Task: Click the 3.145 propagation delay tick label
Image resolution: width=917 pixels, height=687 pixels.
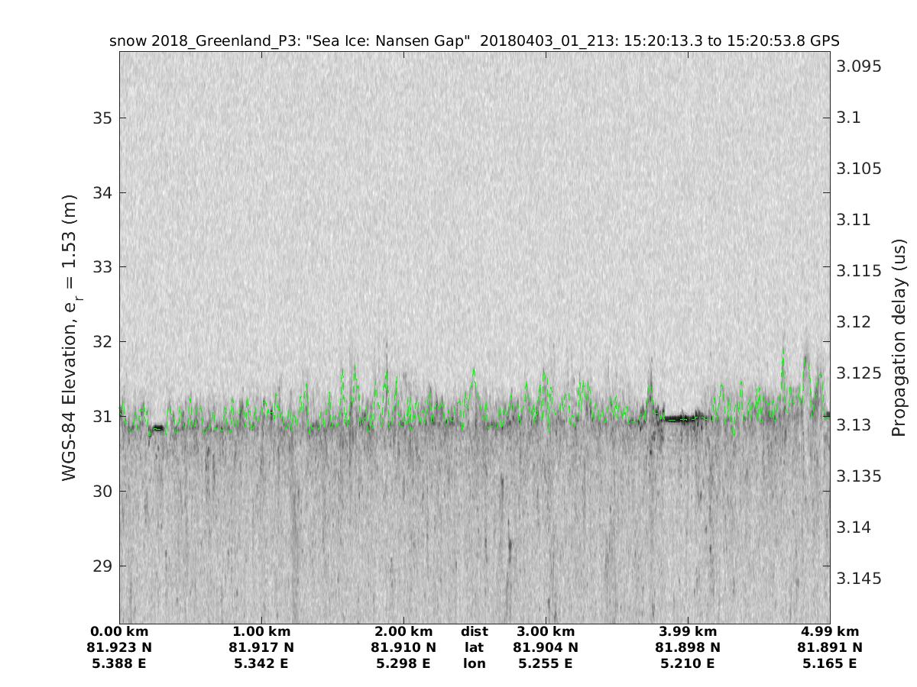Action: (859, 578)
